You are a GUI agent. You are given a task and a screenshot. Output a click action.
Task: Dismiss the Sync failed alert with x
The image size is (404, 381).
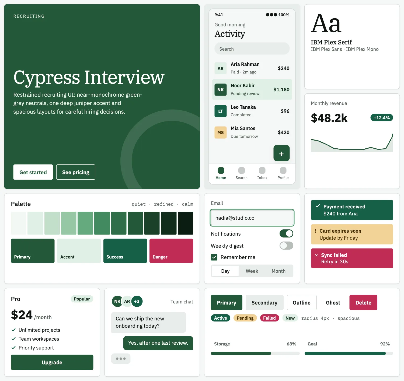(316, 255)
